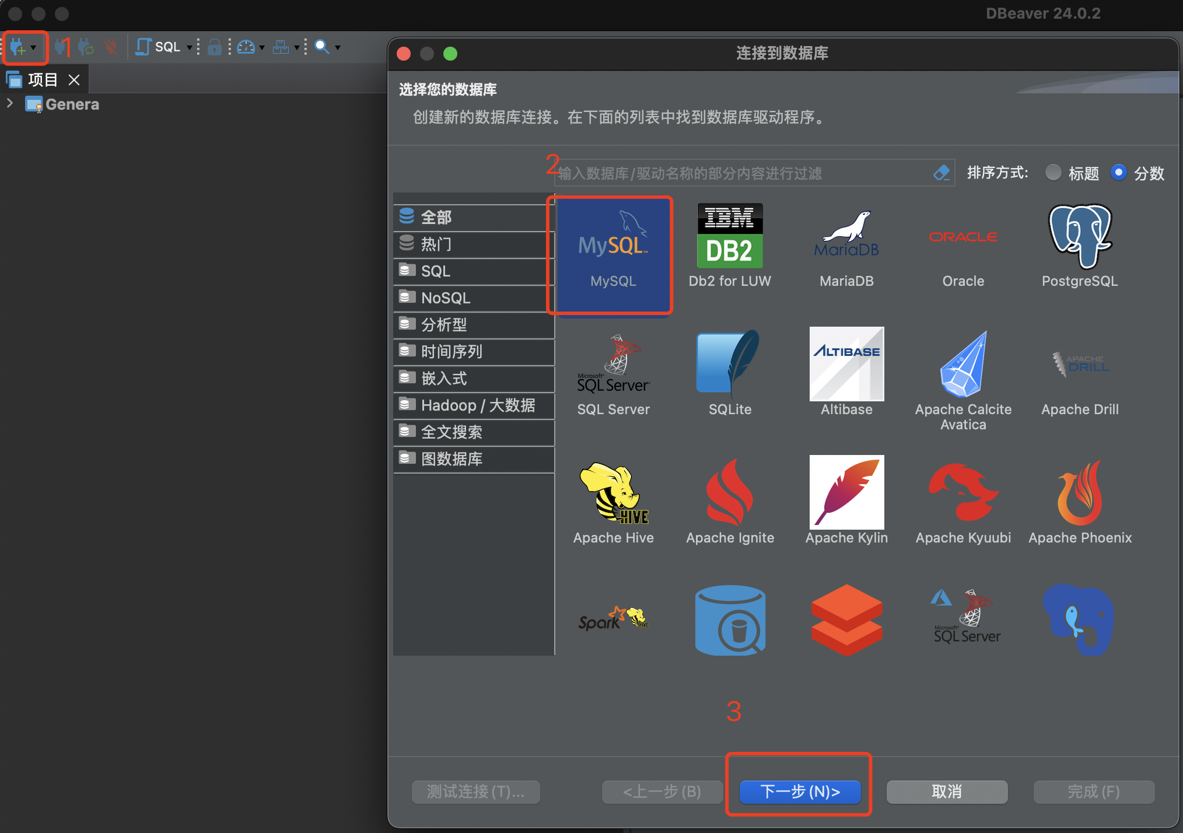Select the blue elephant with fish logo
Viewport: 1183px width, 833px height.
[1080, 619]
